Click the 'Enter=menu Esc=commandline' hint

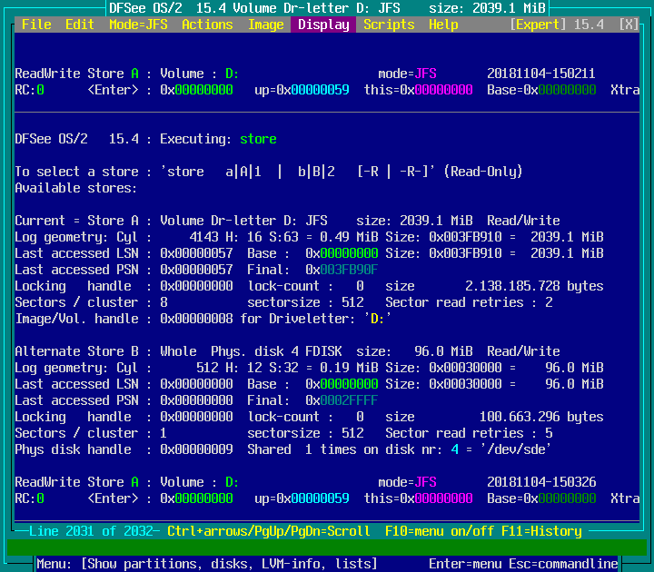(x=523, y=564)
